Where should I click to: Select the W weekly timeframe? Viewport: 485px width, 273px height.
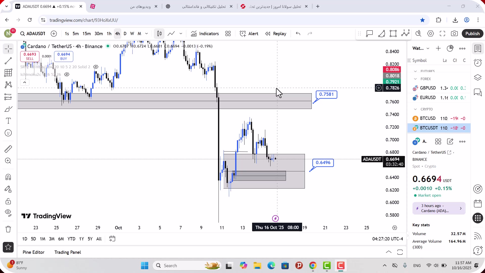point(132,34)
